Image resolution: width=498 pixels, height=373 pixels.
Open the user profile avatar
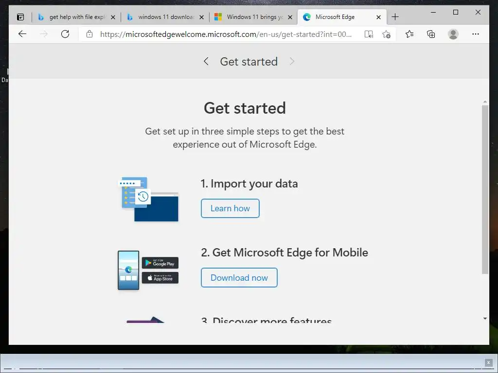point(453,34)
